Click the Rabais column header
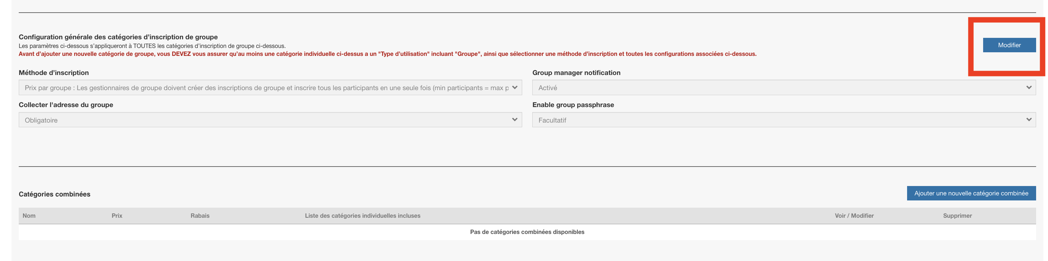1048x261 pixels. pos(200,216)
